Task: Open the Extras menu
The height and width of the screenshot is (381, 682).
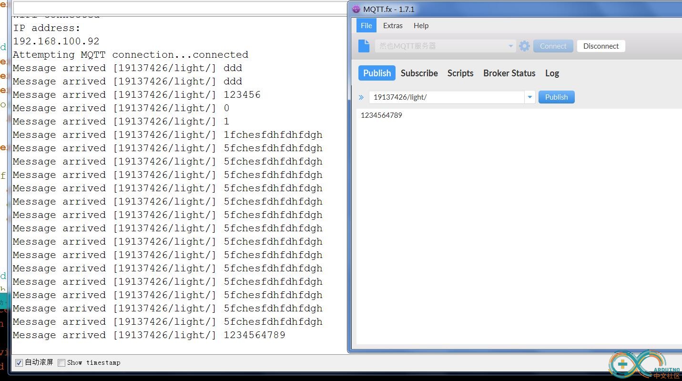Action: (393, 26)
